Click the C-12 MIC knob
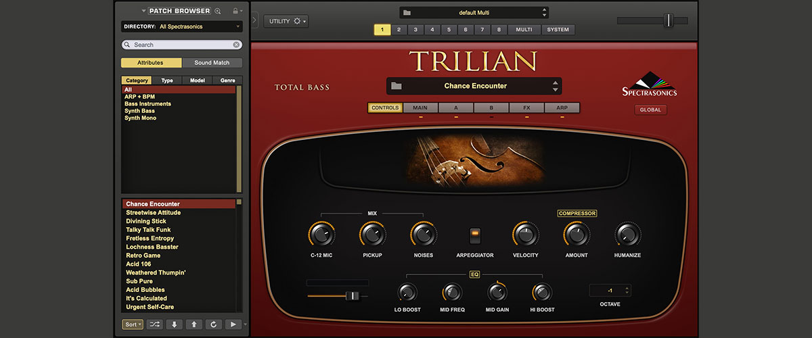The width and height of the screenshot is (812, 338). pos(321,235)
